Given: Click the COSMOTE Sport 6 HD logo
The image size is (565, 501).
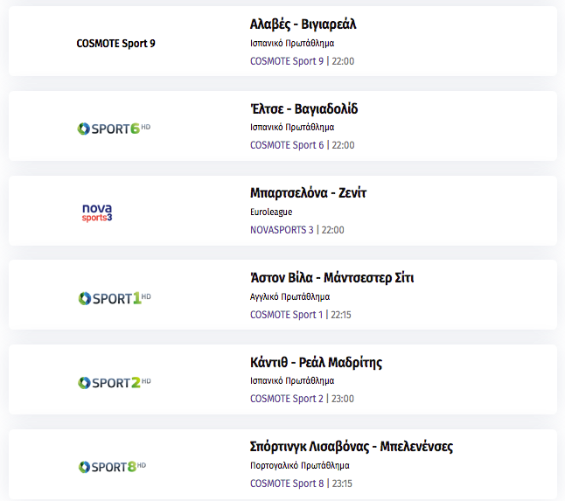Looking at the screenshot, I should tap(114, 129).
